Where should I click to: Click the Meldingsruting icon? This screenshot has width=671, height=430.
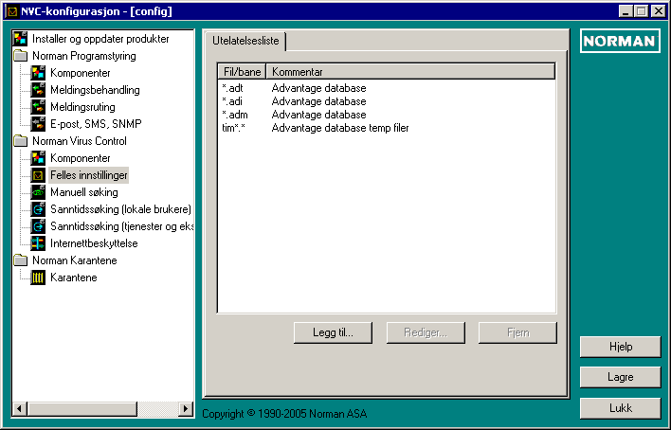[38, 107]
